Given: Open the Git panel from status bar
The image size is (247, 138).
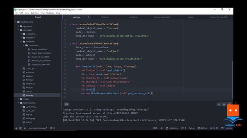Looking at the screenshot, I should (214, 128).
